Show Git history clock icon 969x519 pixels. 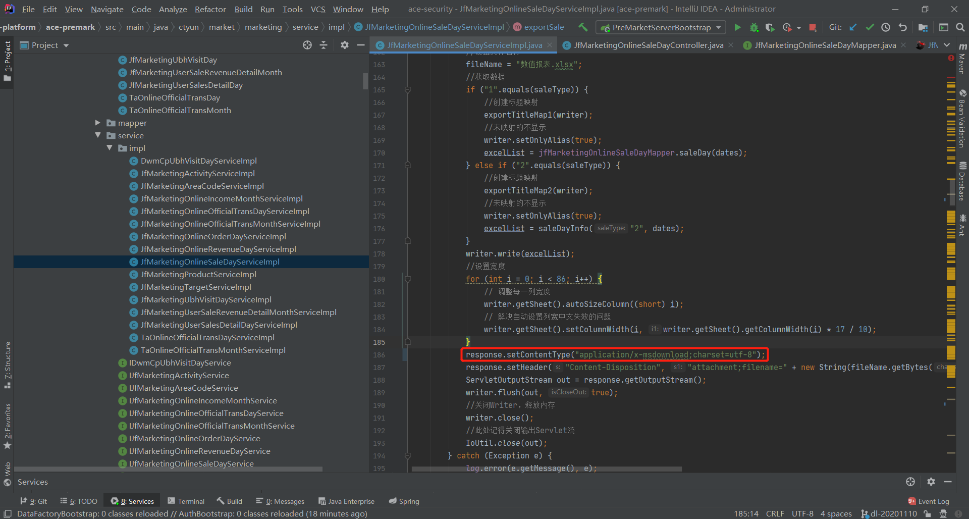coord(886,27)
